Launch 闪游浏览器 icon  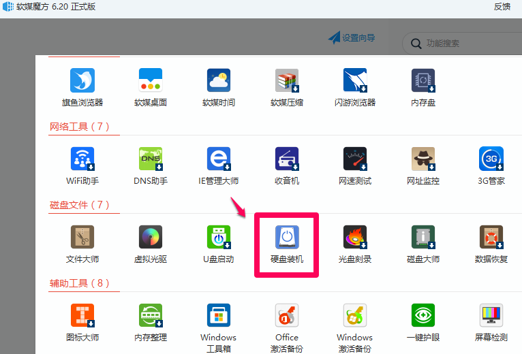click(x=355, y=81)
